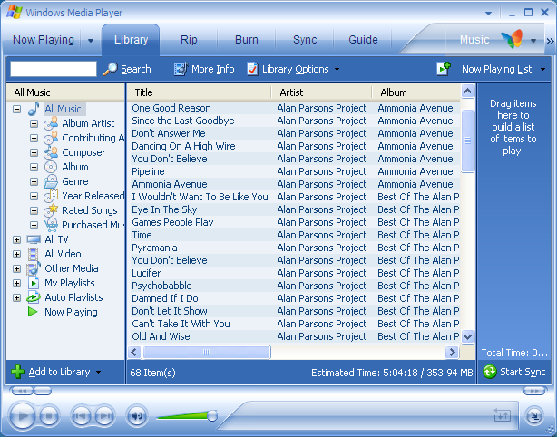Expand the Genre node
This screenshot has width=557, height=437.
(x=34, y=181)
